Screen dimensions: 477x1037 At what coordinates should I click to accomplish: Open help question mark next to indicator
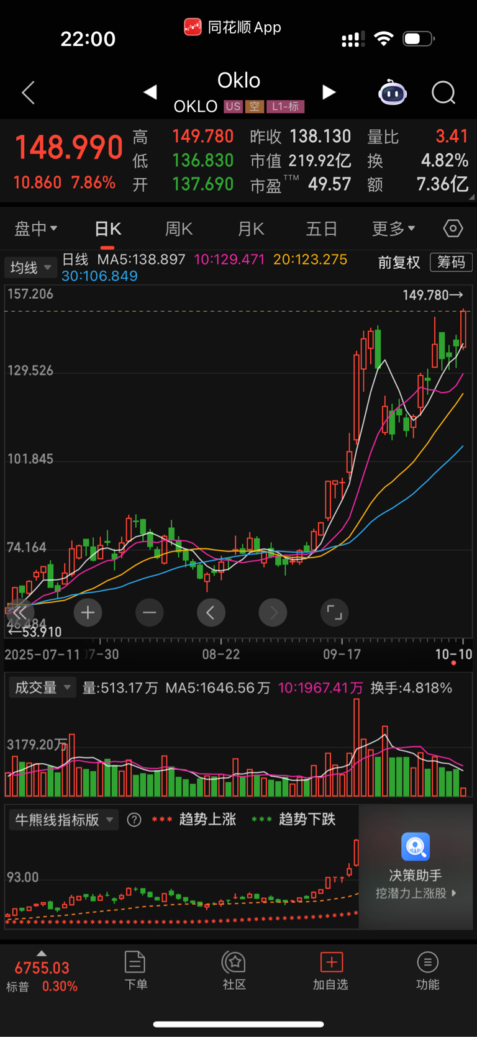134,820
